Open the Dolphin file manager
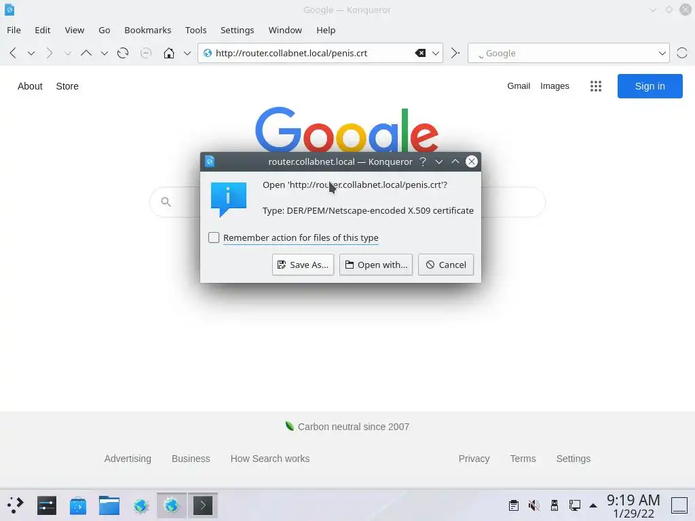 pos(109,505)
